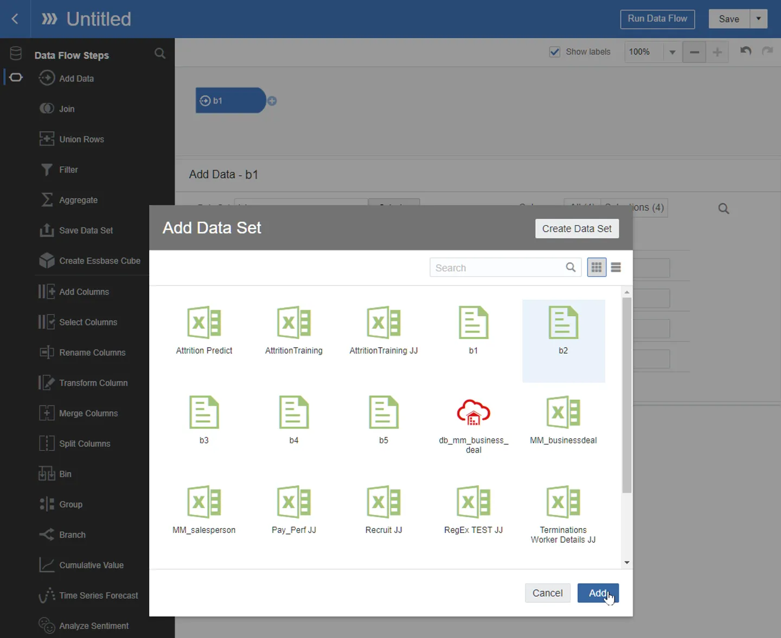The image size is (781, 638).
Task: Click the Add button in dialog
Action: tap(598, 593)
